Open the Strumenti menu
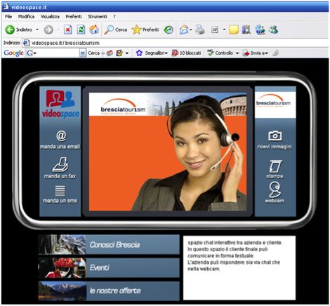 pos(98,17)
